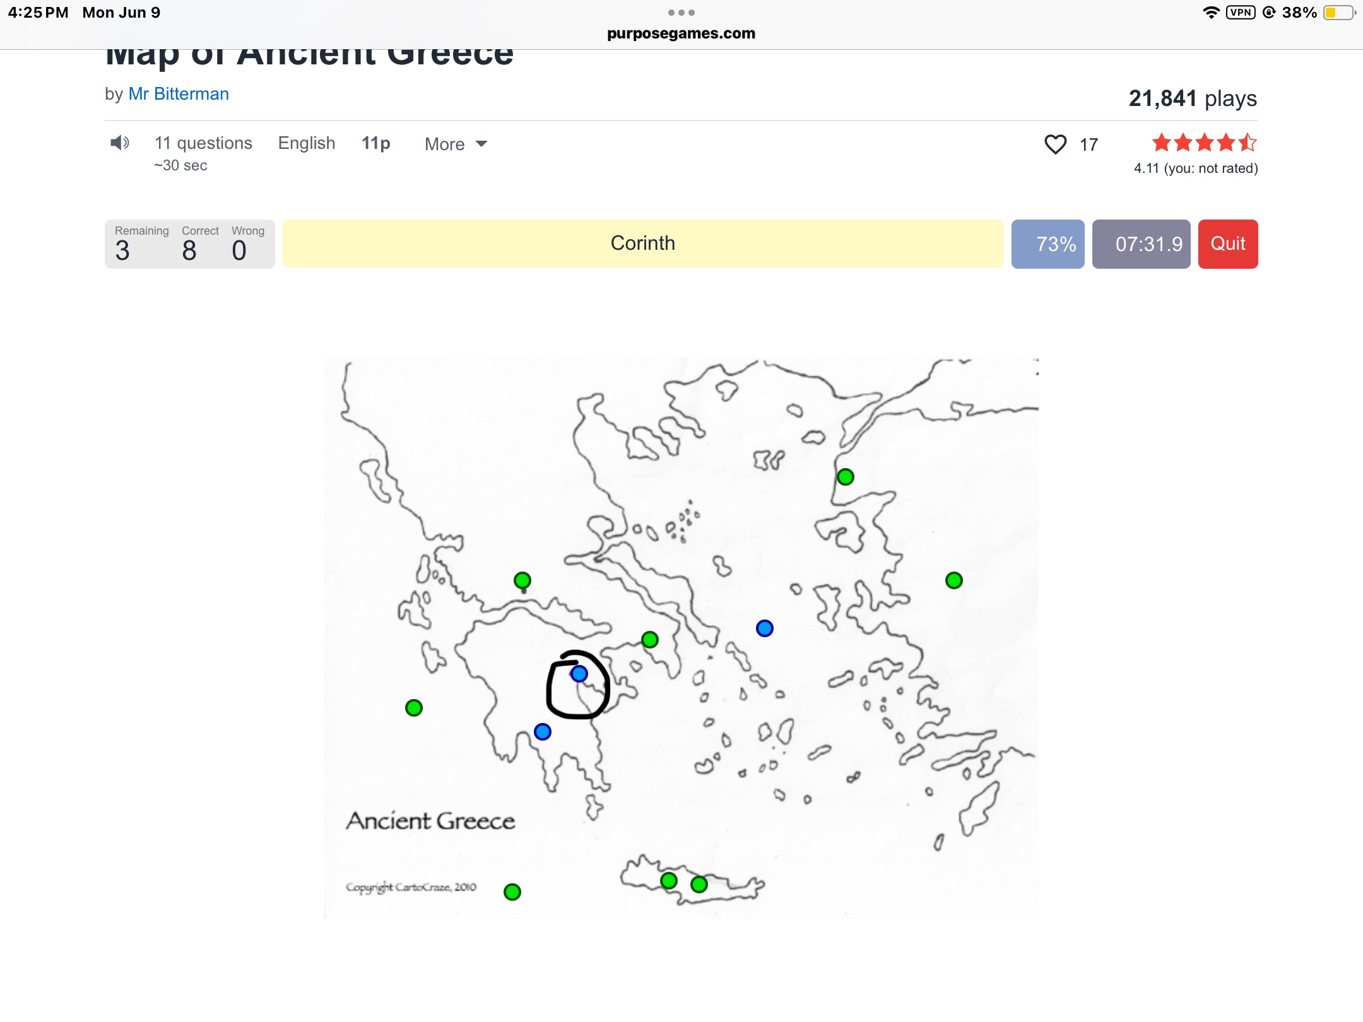Viewport: 1363px width, 1022px height.
Task: Click the green dot north of the gulf
Action: point(522,580)
